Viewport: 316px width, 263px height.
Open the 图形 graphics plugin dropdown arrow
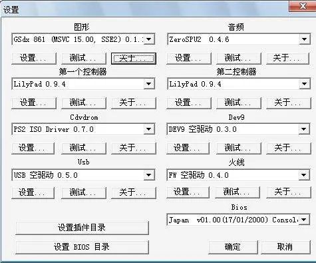tap(149, 39)
